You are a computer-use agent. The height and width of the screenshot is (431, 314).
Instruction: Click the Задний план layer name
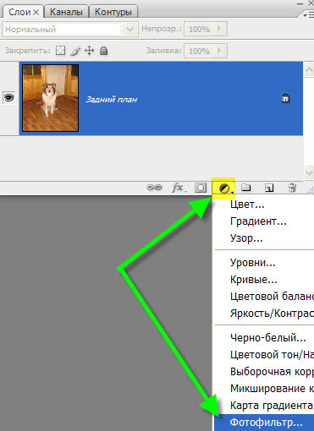pyautogui.click(x=112, y=100)
